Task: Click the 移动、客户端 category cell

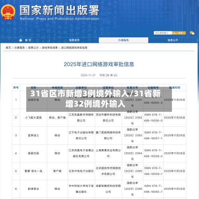Action: coord(57,118)
